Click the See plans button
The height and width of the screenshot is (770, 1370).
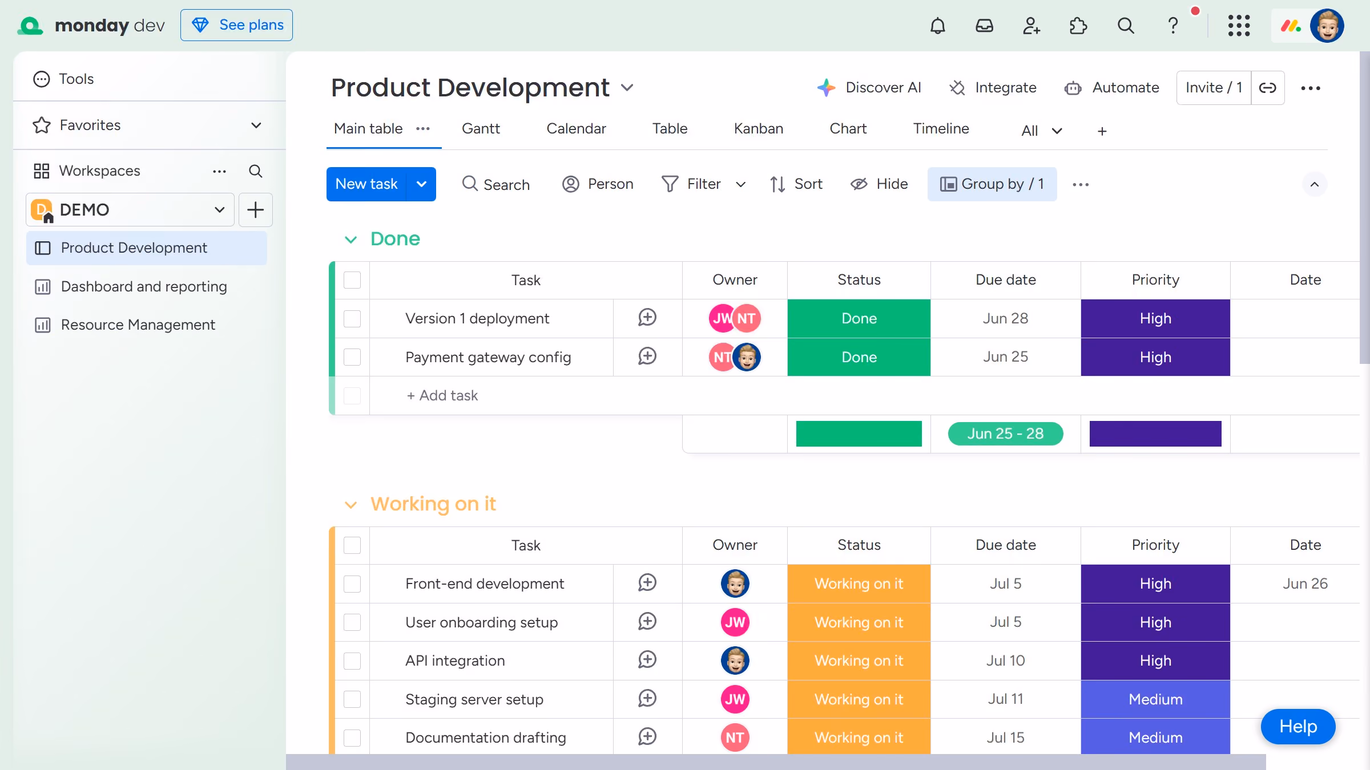pos(236,25)
